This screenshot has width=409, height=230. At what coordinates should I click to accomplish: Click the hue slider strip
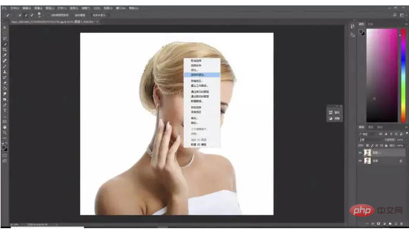point(403,75)
